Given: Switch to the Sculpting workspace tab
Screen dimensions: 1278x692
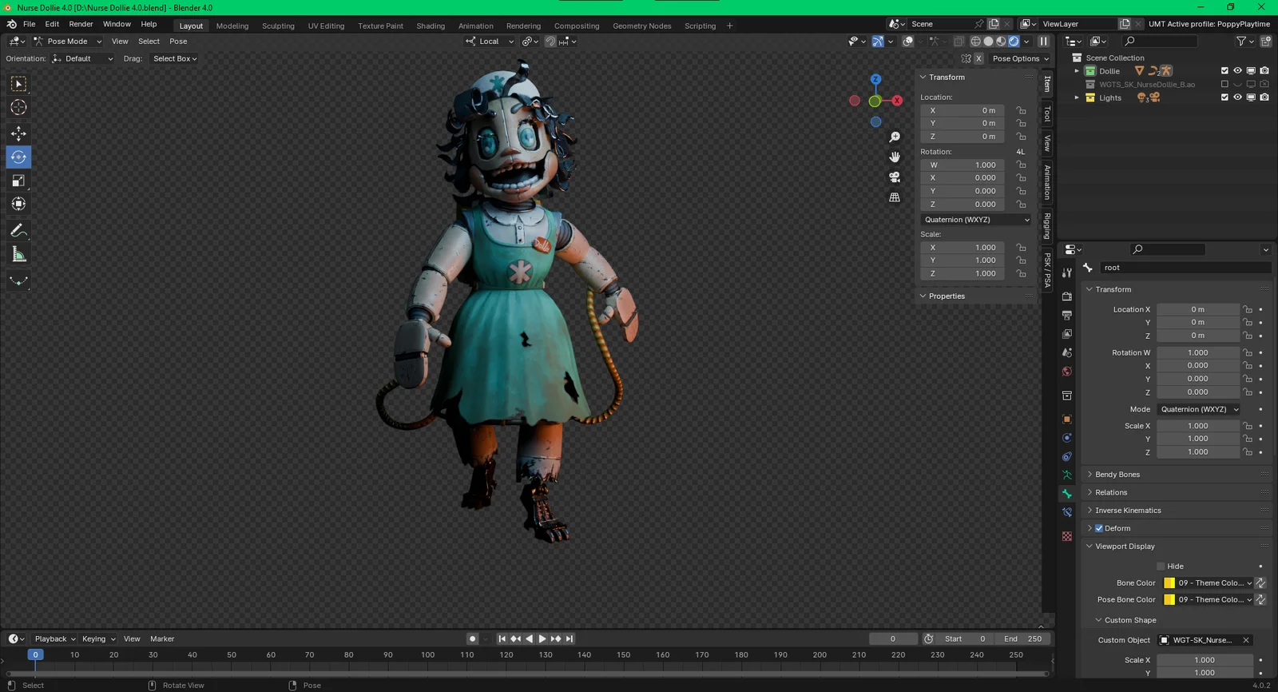Looking at the screenshot, I should [x=278, y=26].
